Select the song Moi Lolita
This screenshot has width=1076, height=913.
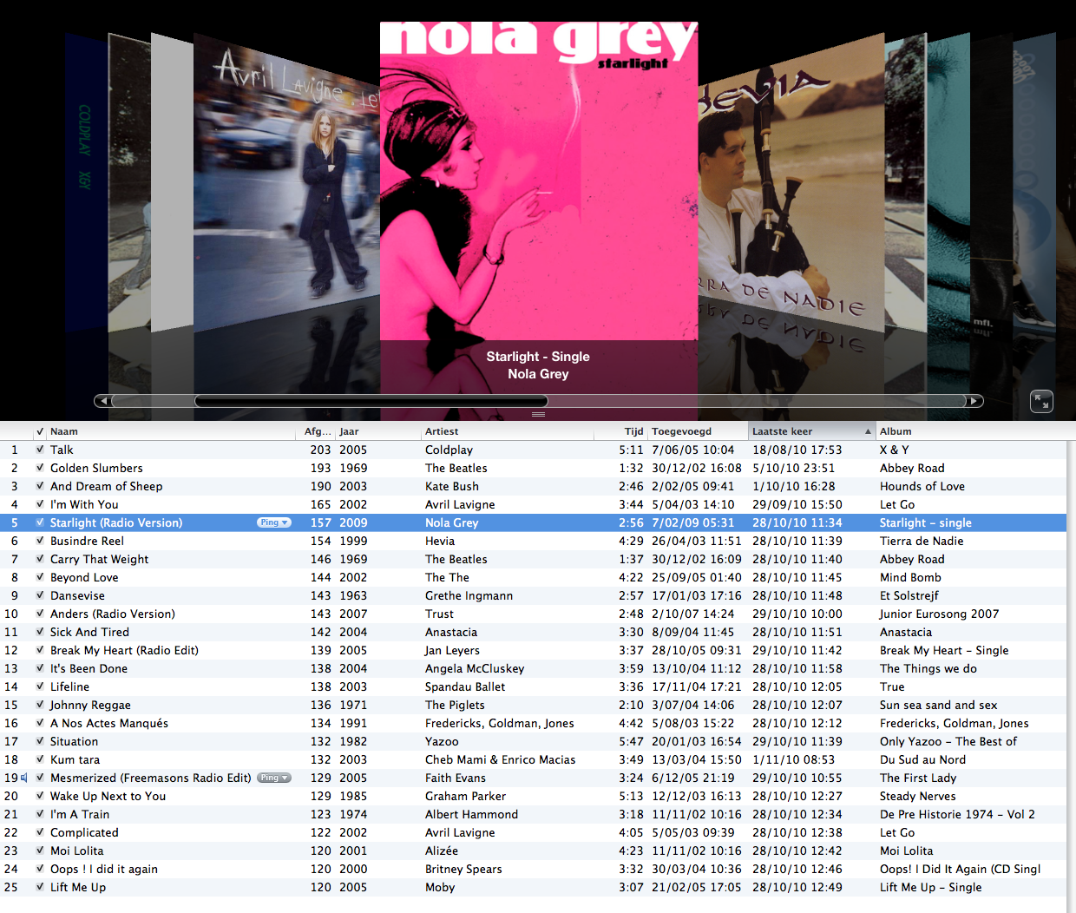click(76, 851)
